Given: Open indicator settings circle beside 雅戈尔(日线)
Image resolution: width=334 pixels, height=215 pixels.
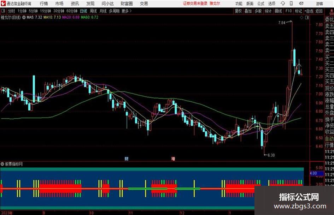Looking at the screenshot, I should pos(24,17).
